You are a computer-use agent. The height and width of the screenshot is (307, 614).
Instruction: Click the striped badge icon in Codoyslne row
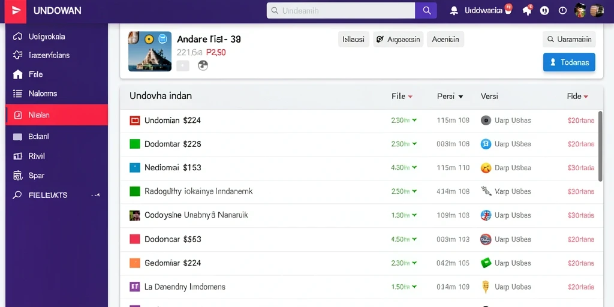(x=486, y=215)
